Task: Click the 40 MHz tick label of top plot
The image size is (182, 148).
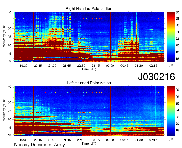Action: point(9,12)
